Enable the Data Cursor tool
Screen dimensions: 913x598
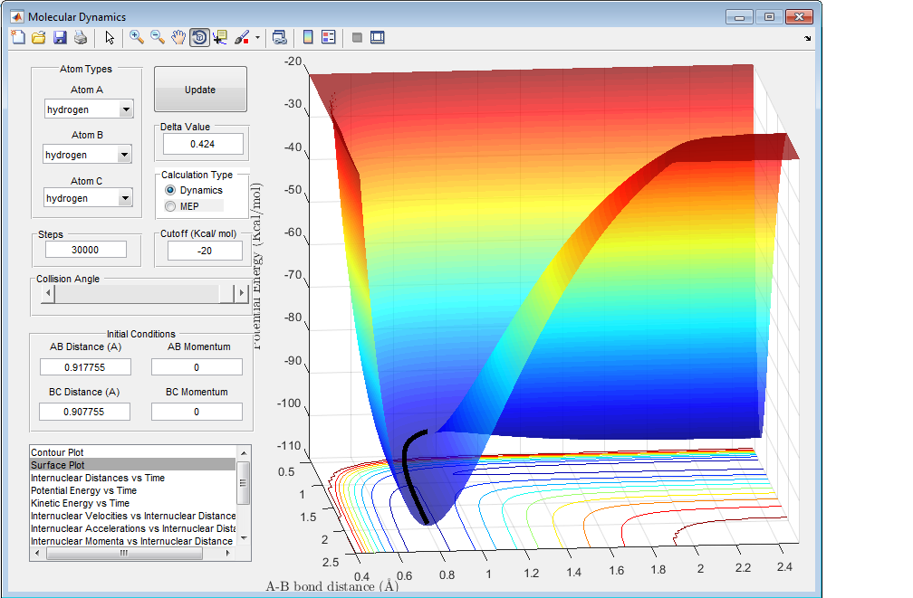click(220, 37)
